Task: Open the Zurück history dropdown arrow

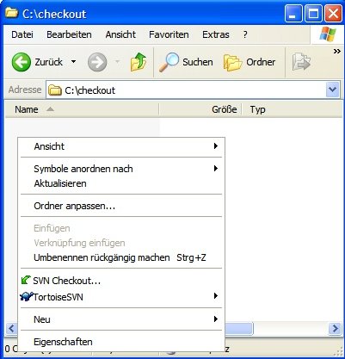Action: [73, 61]
